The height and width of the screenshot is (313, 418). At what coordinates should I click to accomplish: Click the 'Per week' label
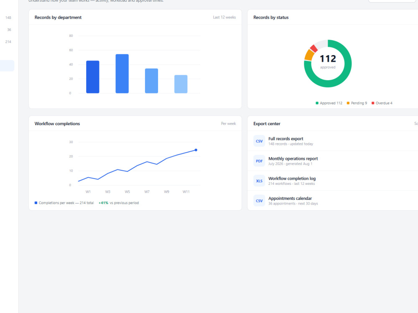(229, 124)
